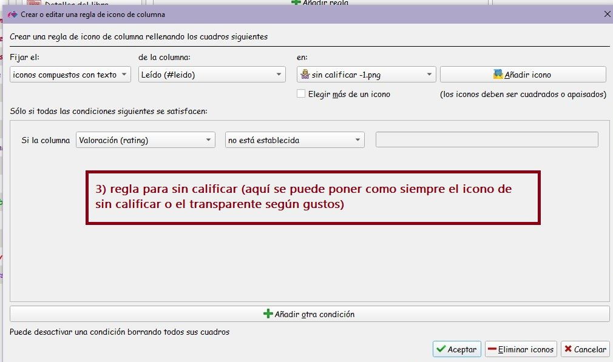
Task: Open the 'iconos compuestos con texto' dropdown
Action: (x=70, y=74)
